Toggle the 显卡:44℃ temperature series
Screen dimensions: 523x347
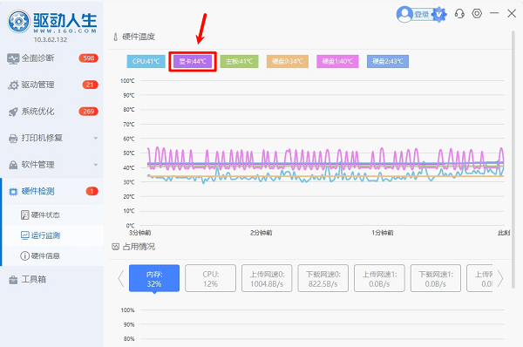pyautogui.click(x=193, y=61)
